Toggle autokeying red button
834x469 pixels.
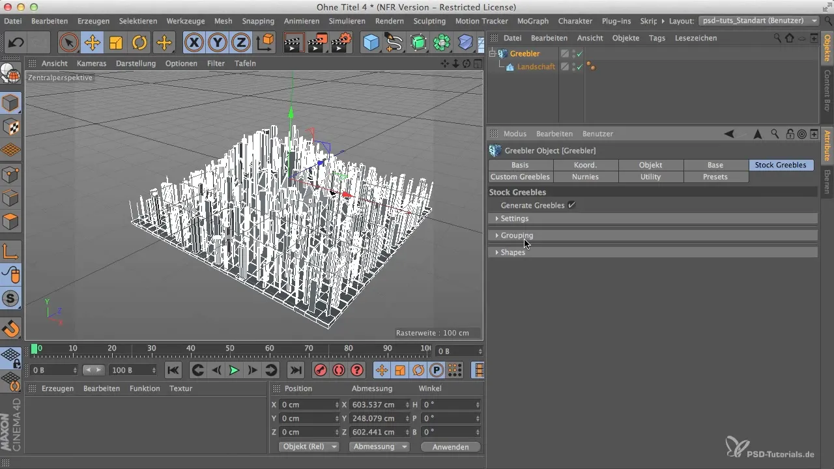pyautogui.click(x=338, y=370)
